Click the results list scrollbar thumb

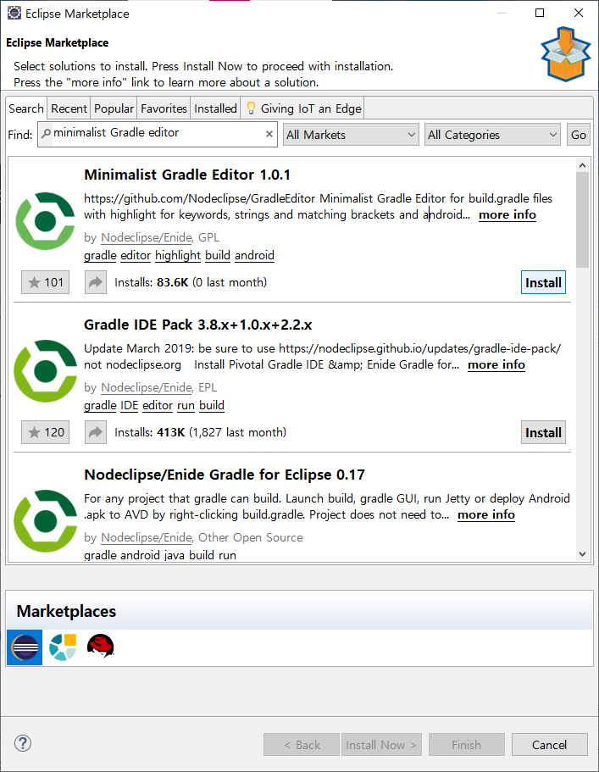click(582, 220)
